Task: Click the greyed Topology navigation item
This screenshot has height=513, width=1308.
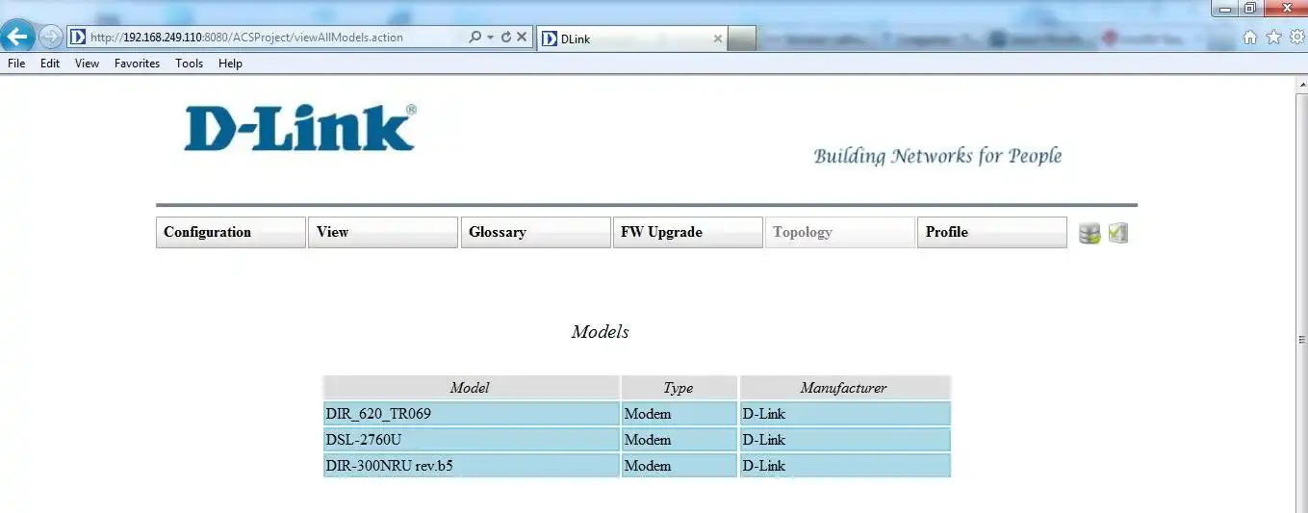Action: pyautogui.click(x=840, y=232)
